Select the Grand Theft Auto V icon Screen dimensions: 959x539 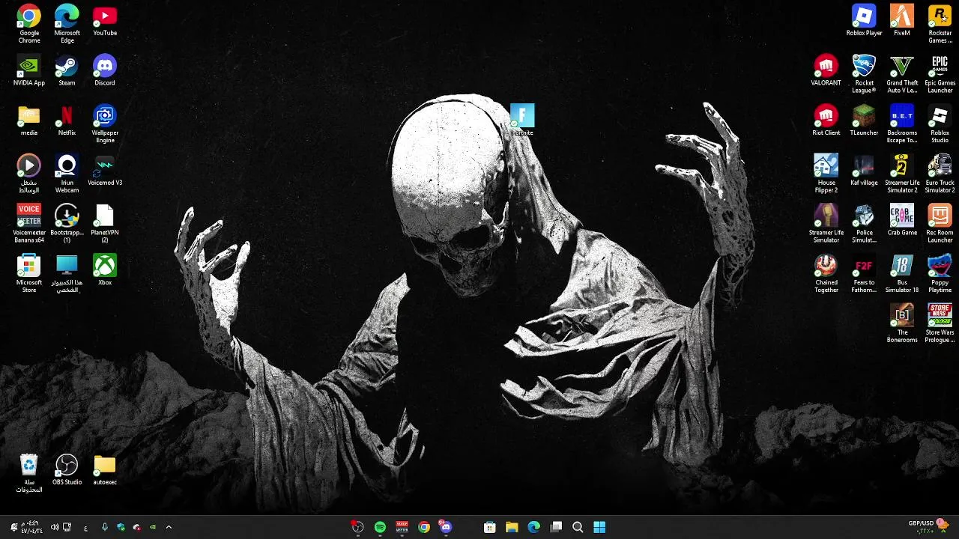(x=902, y=73)
